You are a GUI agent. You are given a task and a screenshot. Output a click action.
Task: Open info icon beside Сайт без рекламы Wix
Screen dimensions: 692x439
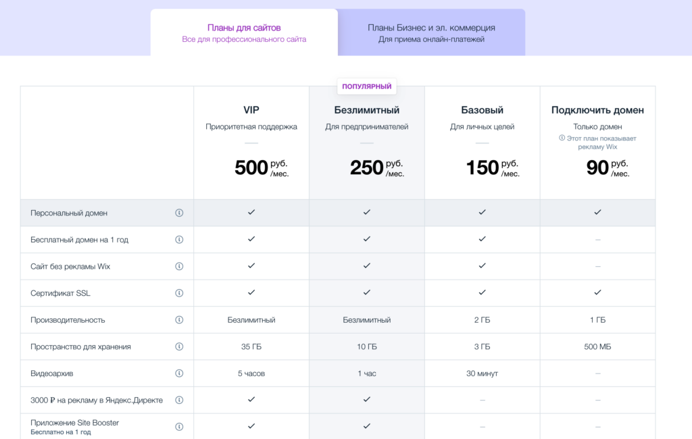point(179,266)
